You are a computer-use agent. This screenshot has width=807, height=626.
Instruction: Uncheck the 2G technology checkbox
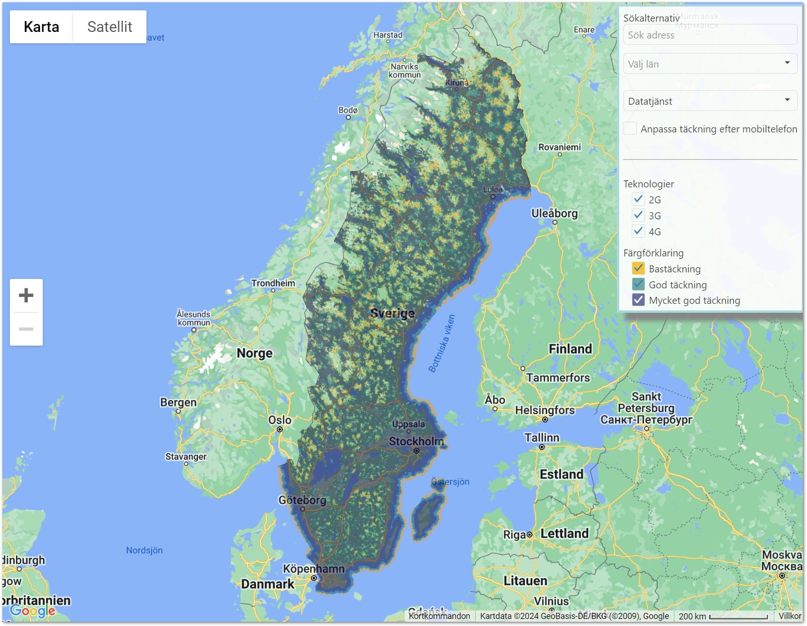tap(638, 199)
